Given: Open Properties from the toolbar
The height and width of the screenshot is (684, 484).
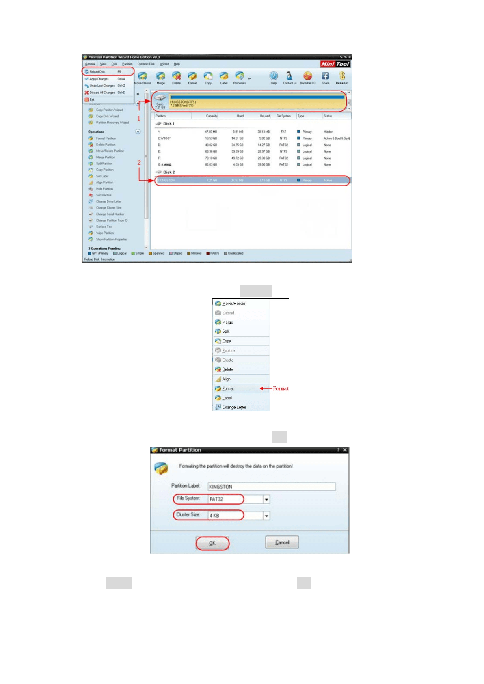Looking at the screenshot, I should click(x=240, y=78).
